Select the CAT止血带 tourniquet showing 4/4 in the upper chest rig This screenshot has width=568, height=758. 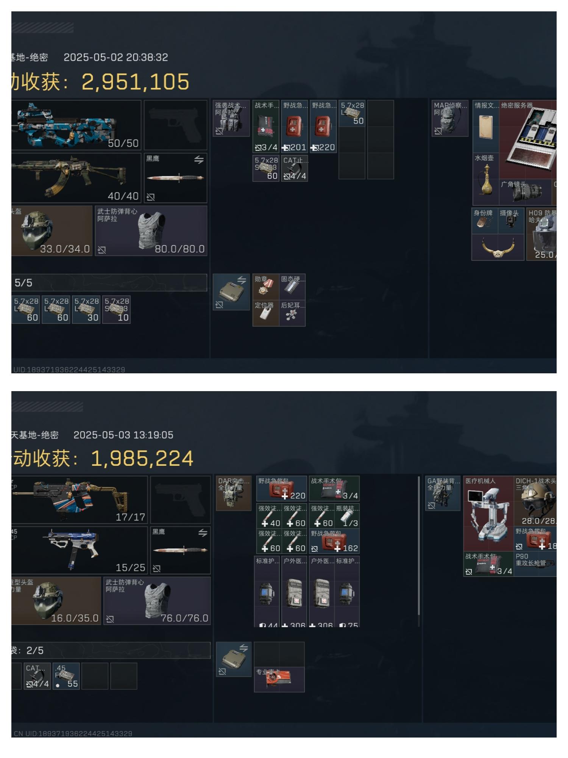coord(295,168)
